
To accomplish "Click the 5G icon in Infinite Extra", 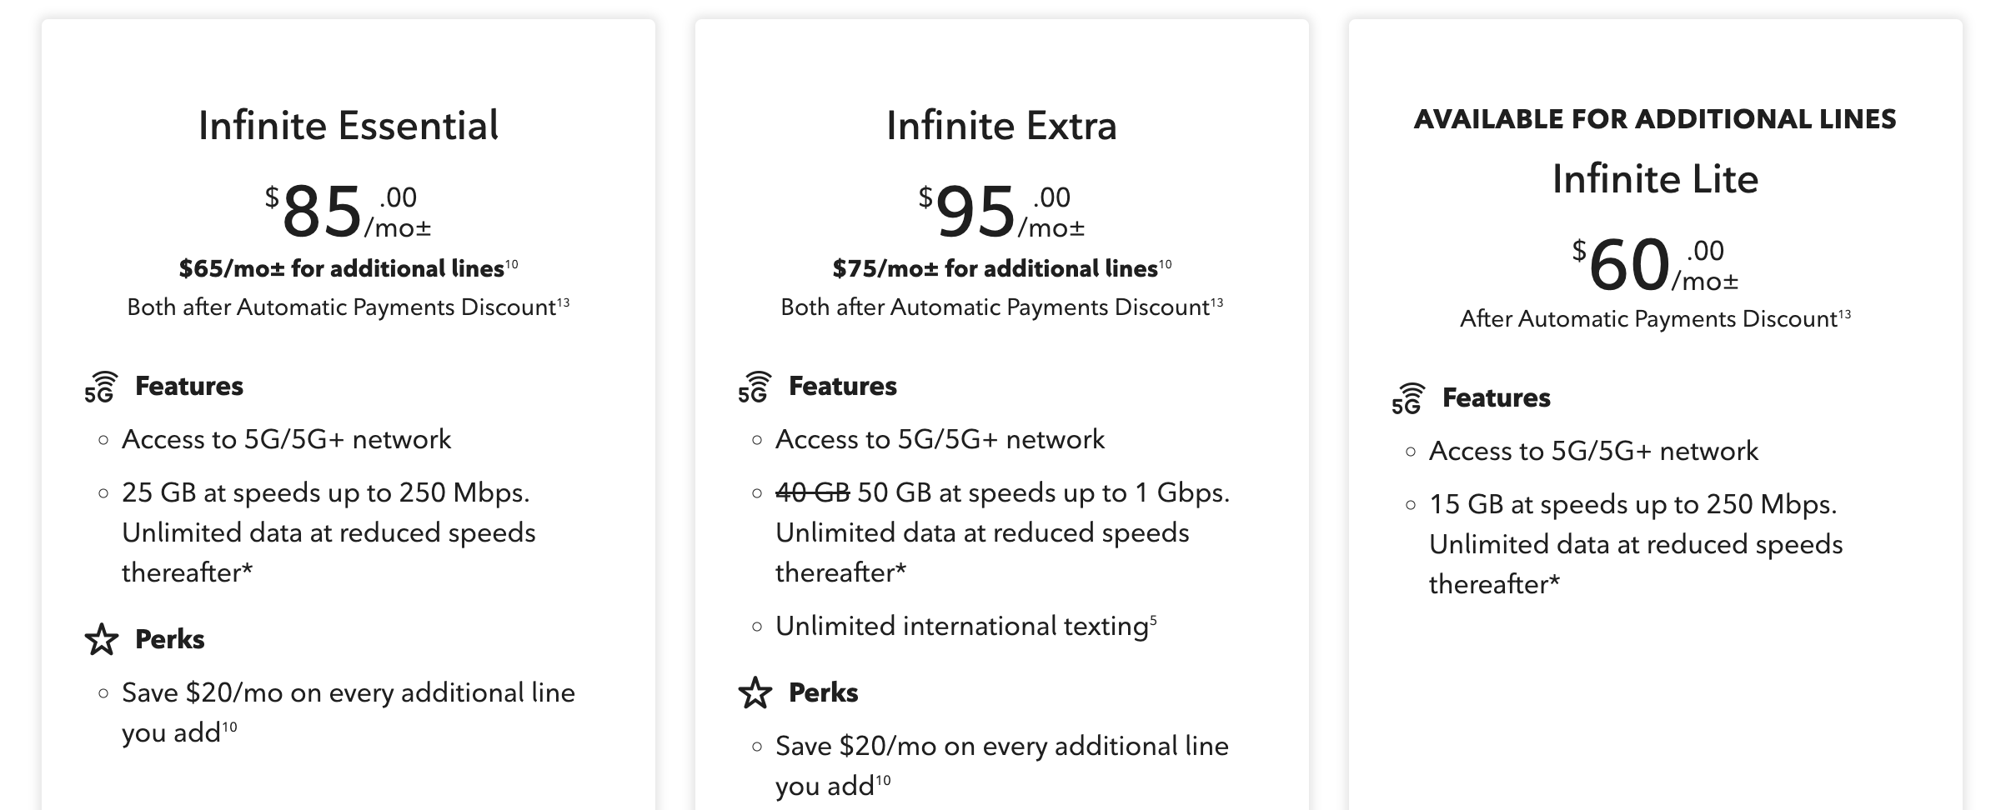I will coord(755,387).
